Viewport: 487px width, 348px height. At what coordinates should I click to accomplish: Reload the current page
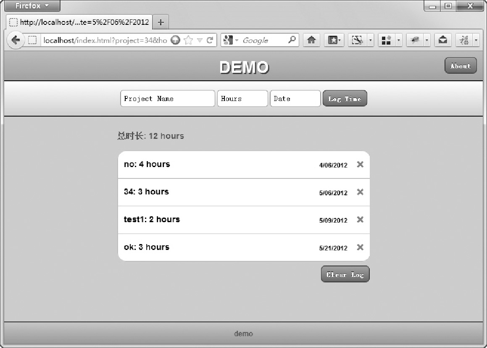click(210, 40)
